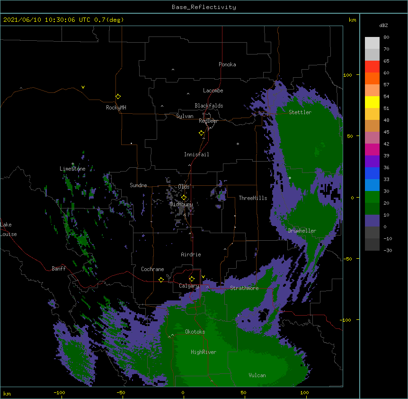The width and height of the screenshot is (408, 399).
Task: Click the asterisk marker east of Innisfail
Action: (x=238, y=144)
